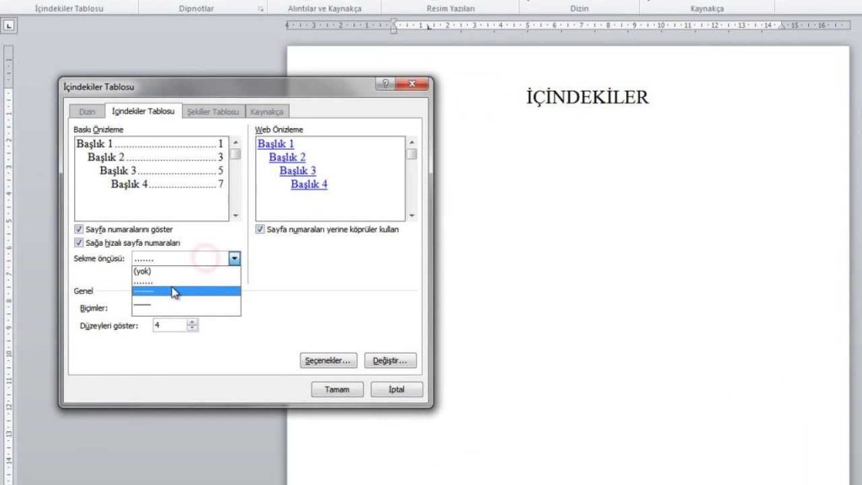Click the right indent marker on the ruler
Image resolution: width=862 pixels, height=485 pixels.
click(x=783, y=26)
